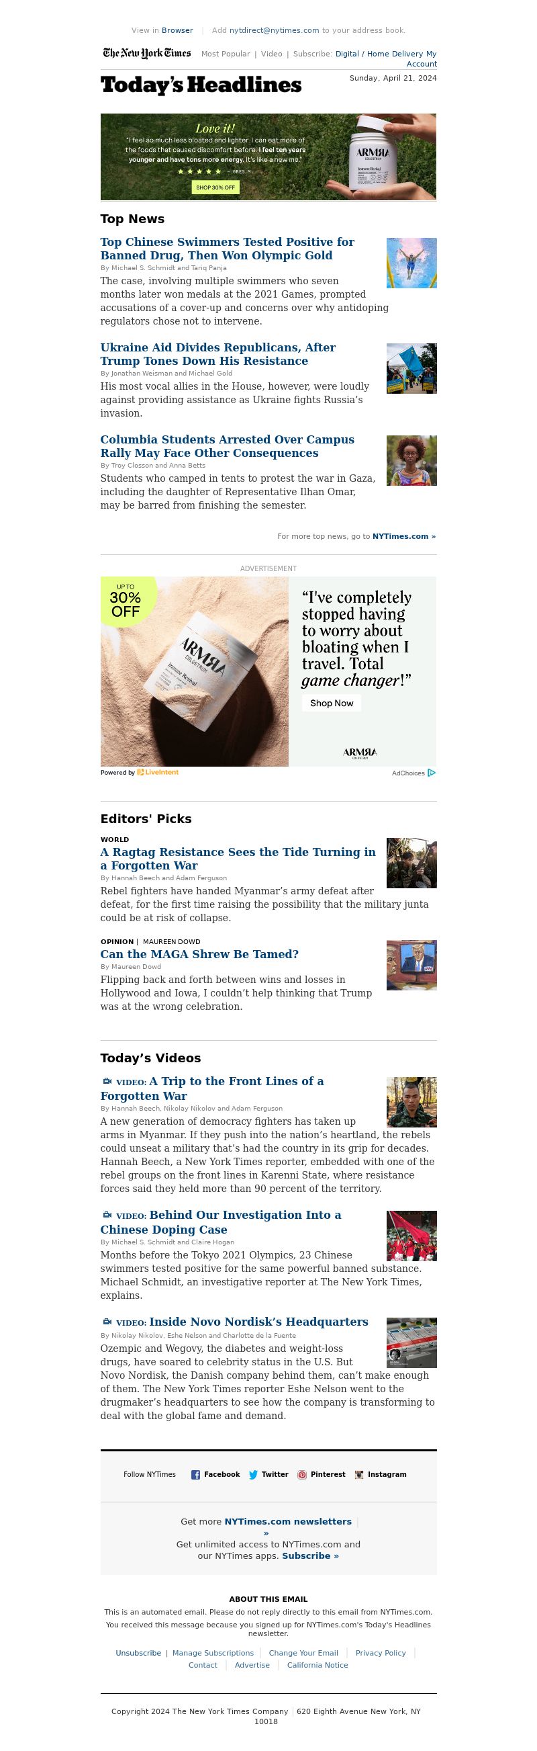Click the Can the MAGA Shrew Be Tamed headline

pyautogui.click(x=199, y=954)
